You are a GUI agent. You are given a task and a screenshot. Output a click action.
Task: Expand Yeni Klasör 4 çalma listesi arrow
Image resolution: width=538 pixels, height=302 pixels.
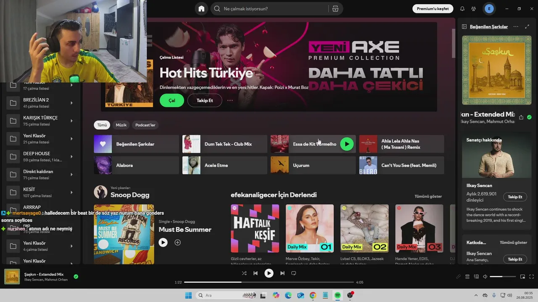[71, 246]
